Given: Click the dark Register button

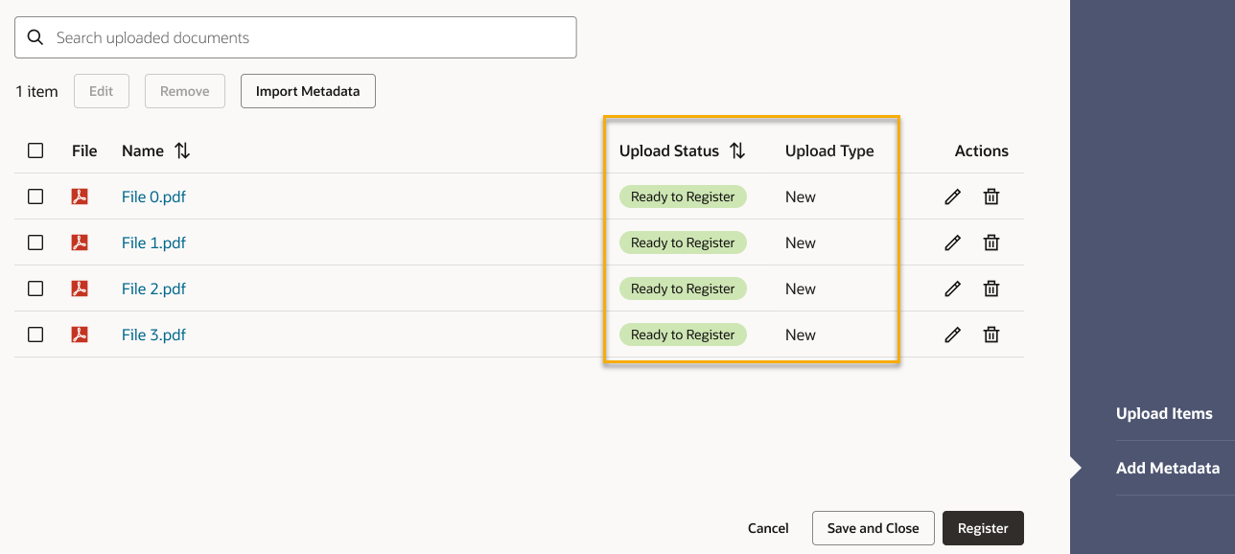Looking at the screenshot, I should [983, 528].
